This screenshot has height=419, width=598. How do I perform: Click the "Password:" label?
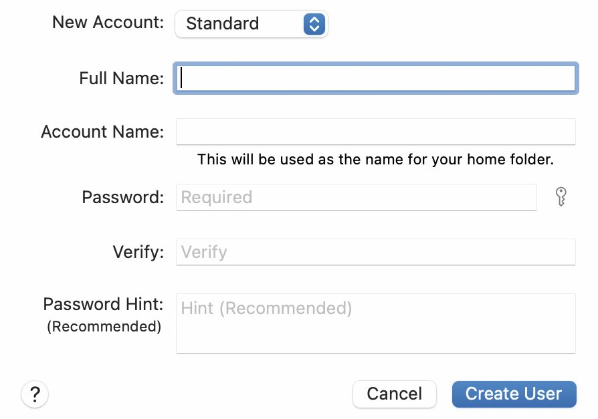point(123,197)
